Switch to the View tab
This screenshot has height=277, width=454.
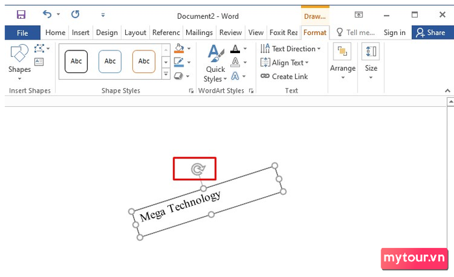tap(256, 32)
